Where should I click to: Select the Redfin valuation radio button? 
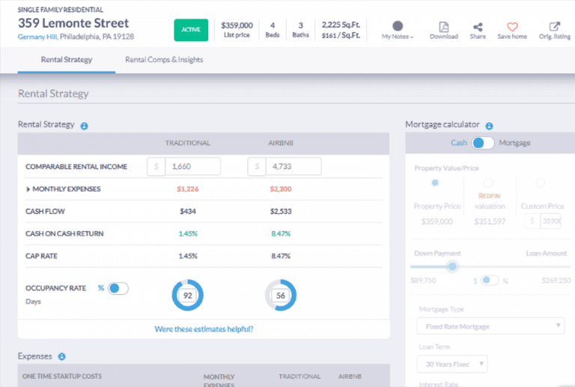(488, 183)
